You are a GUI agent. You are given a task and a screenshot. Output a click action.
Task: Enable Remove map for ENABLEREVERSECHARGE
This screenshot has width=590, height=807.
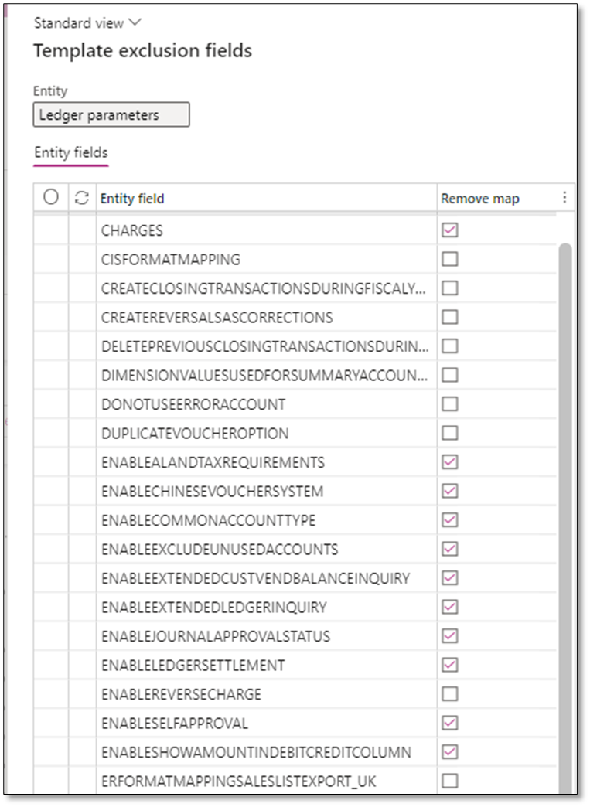click(x=450, y=693)
